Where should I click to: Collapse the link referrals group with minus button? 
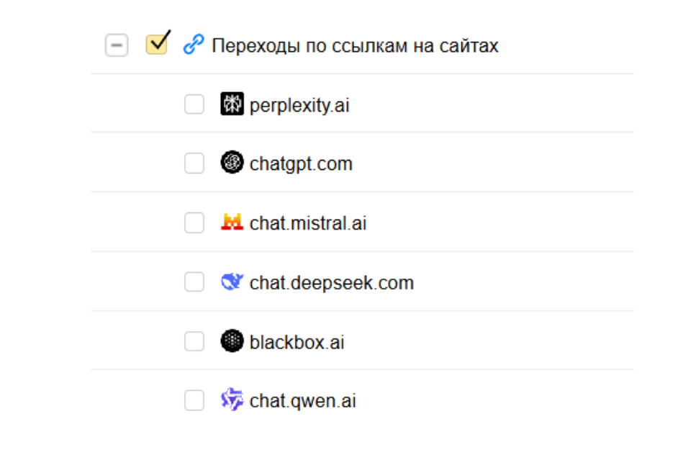(x=117, y=45)
